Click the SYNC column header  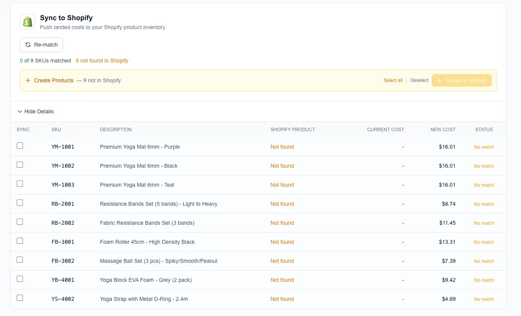pyautogui.click(x=23, y=130)
